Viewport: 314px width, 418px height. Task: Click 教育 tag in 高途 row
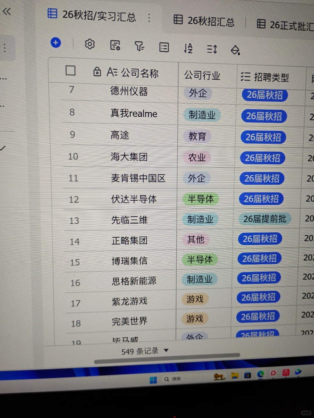coord(197,136)
